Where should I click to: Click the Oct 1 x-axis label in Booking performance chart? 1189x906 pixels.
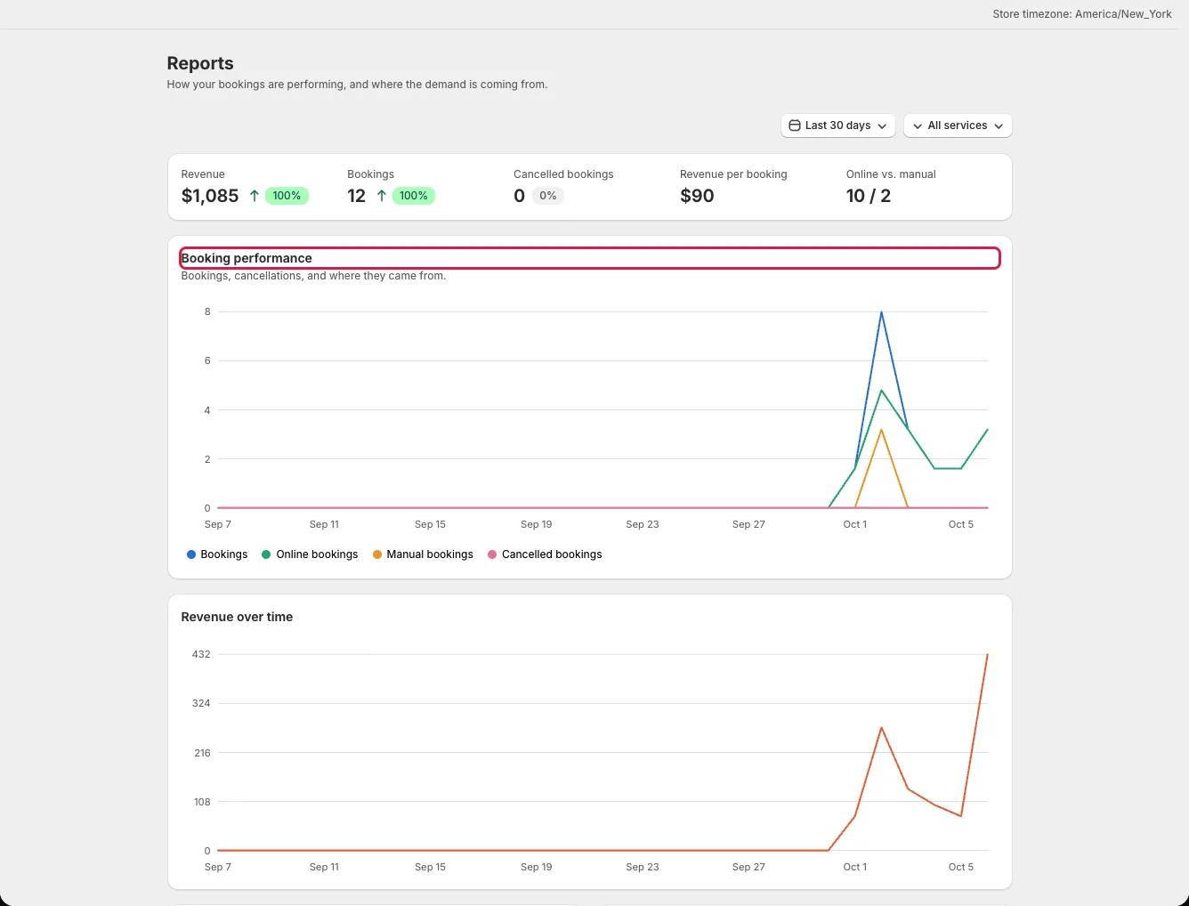[855, 524]
